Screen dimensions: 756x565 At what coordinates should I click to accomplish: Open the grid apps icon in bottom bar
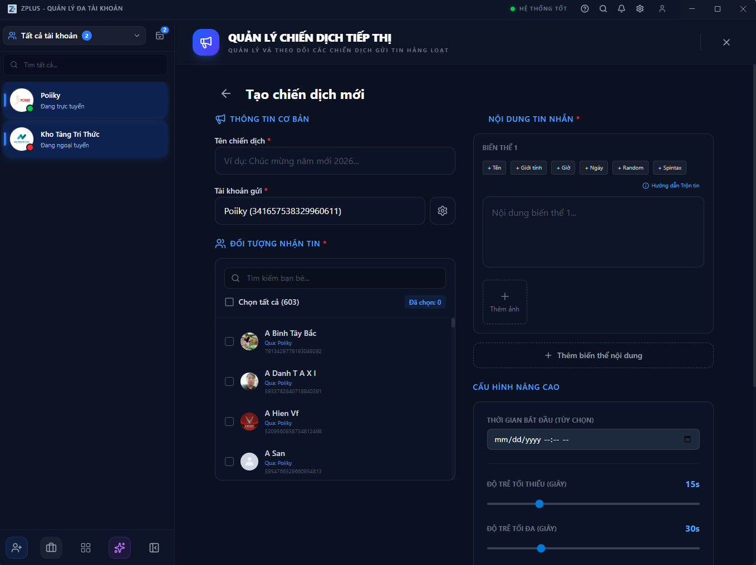86,548
